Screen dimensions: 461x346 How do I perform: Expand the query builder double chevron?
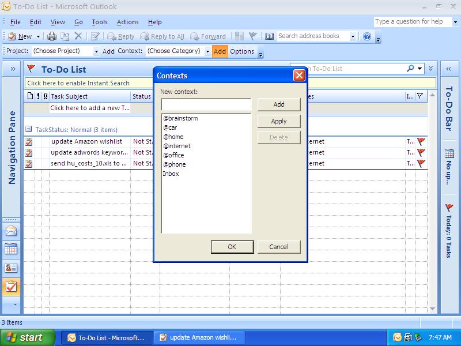430,69
